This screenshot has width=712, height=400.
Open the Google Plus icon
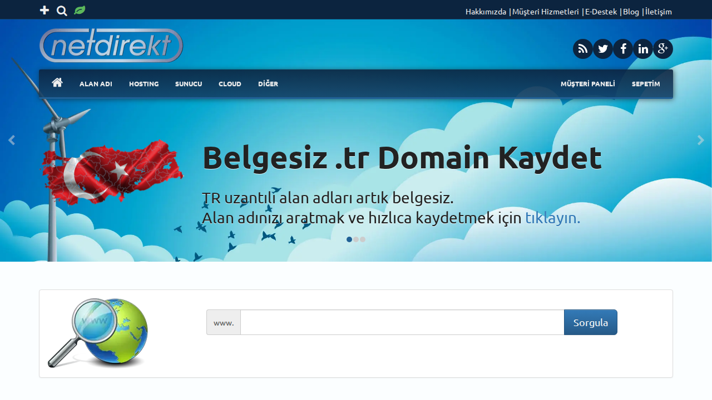[663, 49]
